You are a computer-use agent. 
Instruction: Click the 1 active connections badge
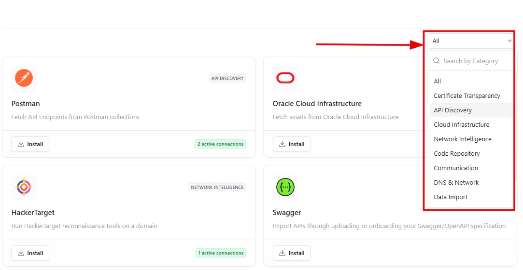221,253
